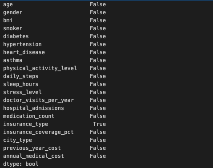Click the city_type column name
213x168 pixels.
click(x=17, y=140)
